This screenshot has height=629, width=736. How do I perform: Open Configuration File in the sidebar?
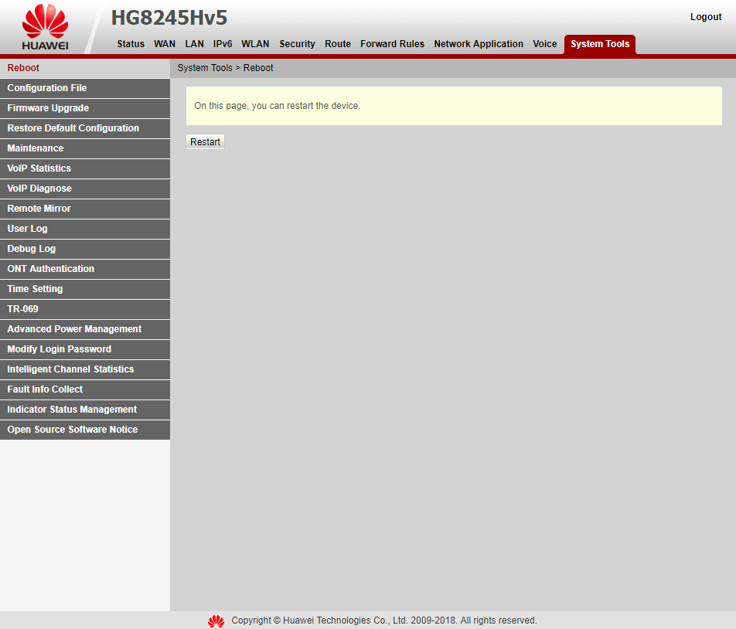pos(47,88)
